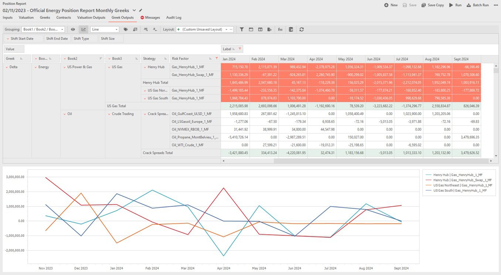This screenshot has width=501, height=275.
Task: Click the tags icon in toolbar
Action: [x=126, y=29]
